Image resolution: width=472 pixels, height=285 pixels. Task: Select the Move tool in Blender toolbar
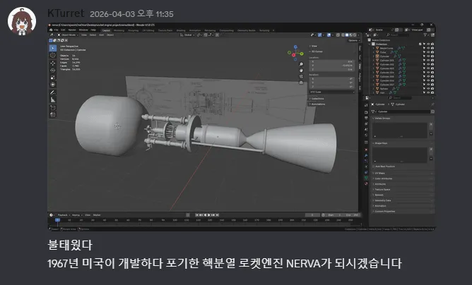pos(53,63)
